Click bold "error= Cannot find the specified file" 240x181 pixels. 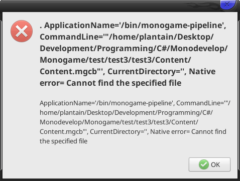[x=110, y=83]
